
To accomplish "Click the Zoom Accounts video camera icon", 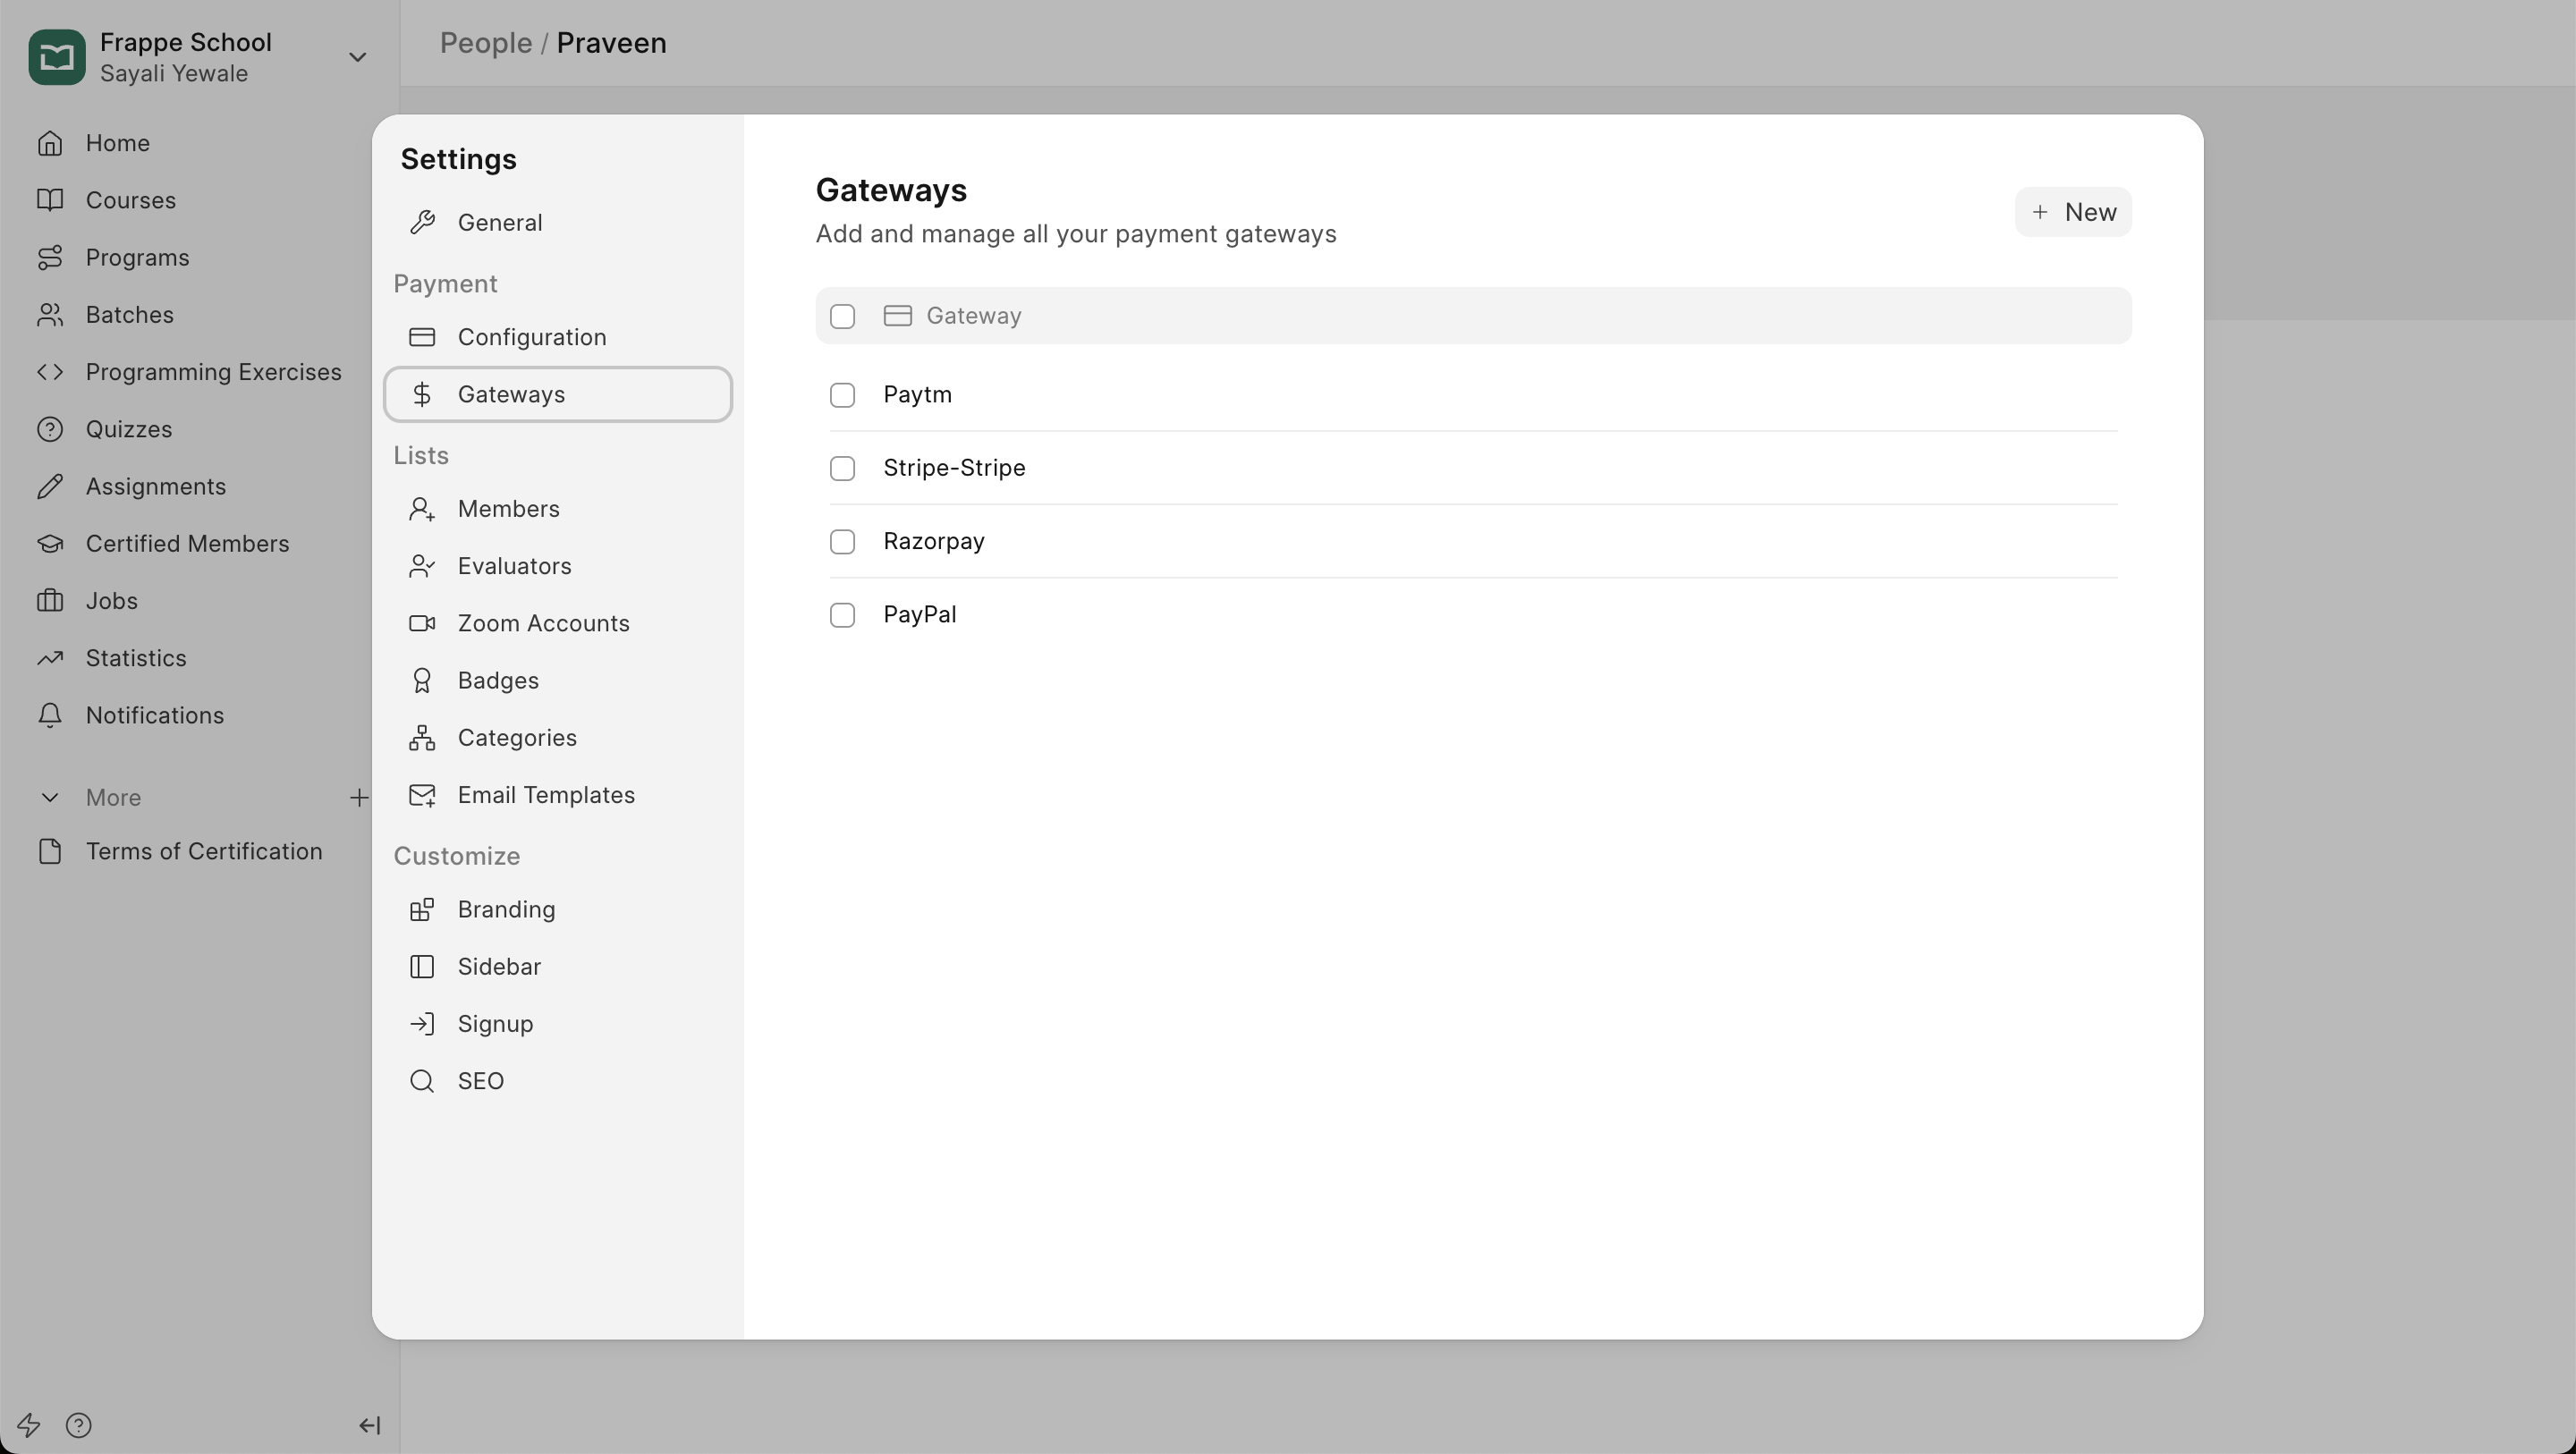I will click(x=422, y=623).
